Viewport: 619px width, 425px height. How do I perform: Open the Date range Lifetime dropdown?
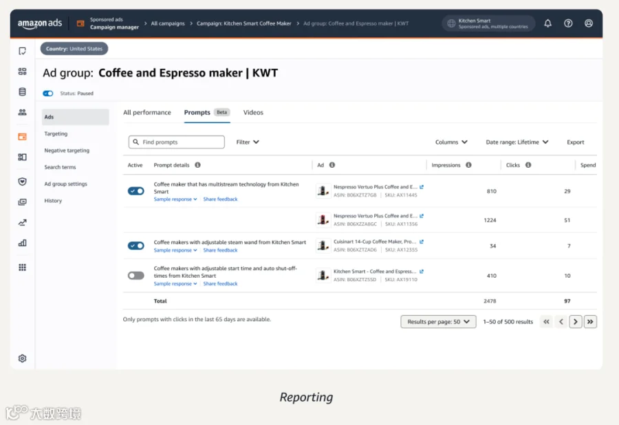click(517, 142)
